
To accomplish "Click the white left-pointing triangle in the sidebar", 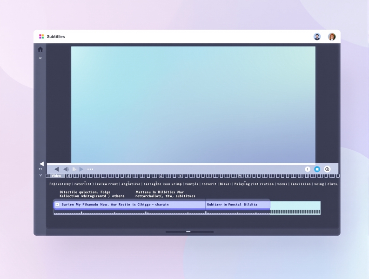I will click(x=41, y=164).
